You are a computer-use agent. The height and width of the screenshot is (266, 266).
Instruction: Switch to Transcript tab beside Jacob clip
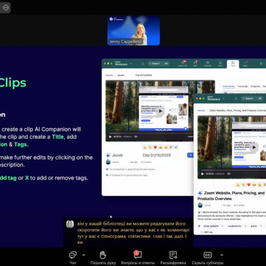pyautogui.click(x=243, y=86)
